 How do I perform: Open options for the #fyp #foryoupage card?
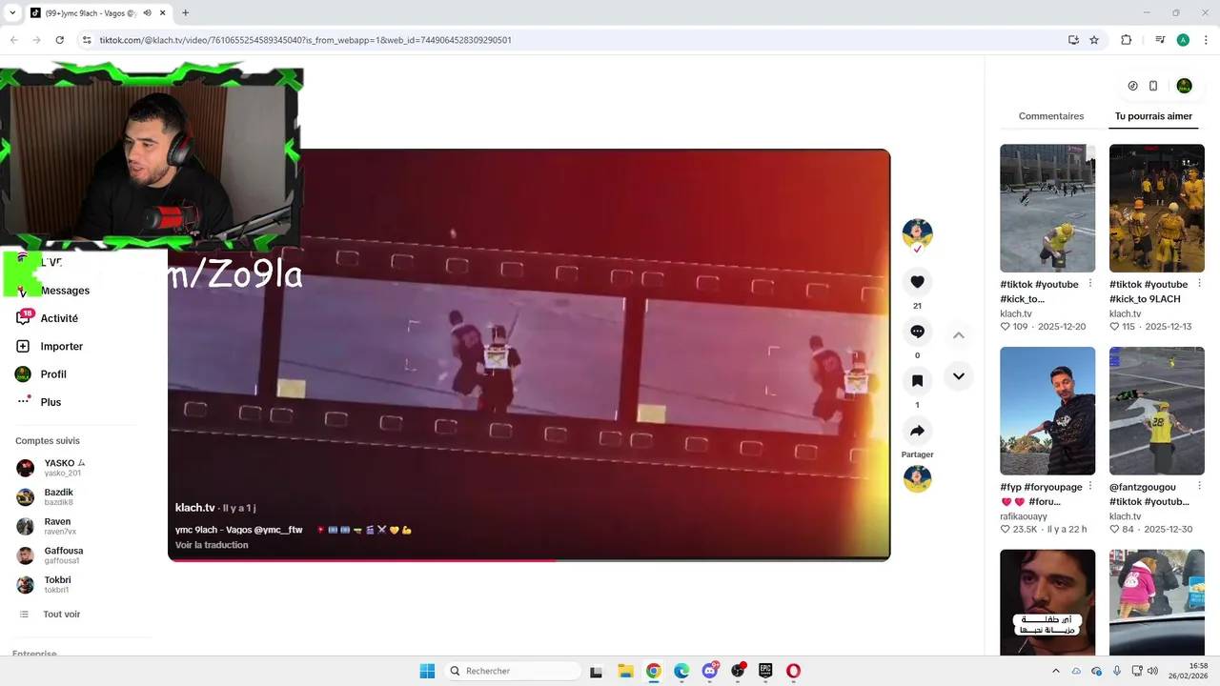[x=1090, y=487]
